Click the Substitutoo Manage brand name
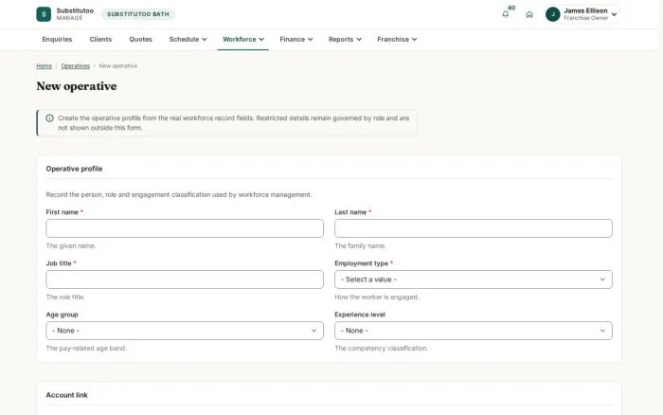The width and height of the screenshot is (663, 415). pyautogui.click(x=75, y=14)
